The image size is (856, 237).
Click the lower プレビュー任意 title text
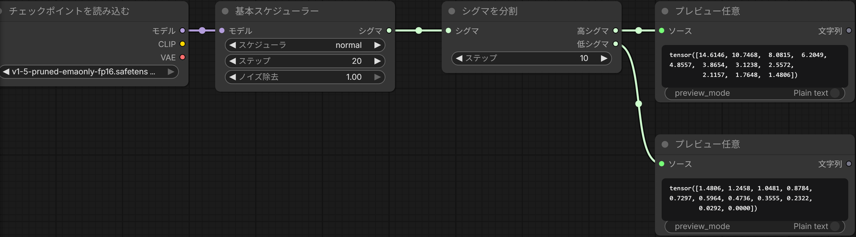(708, 144)
